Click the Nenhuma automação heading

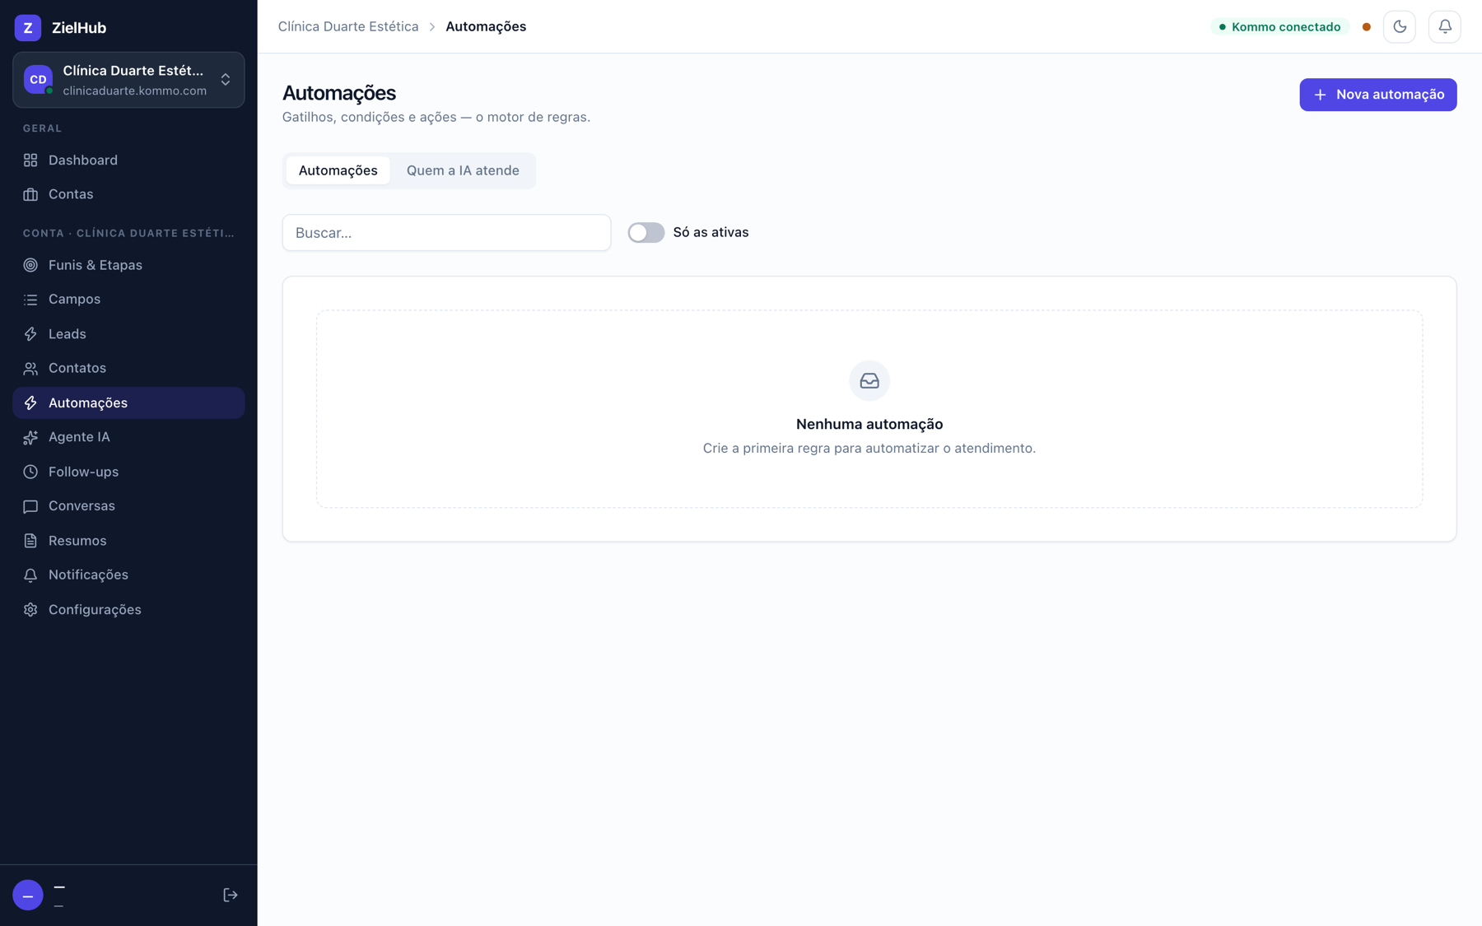869,424
